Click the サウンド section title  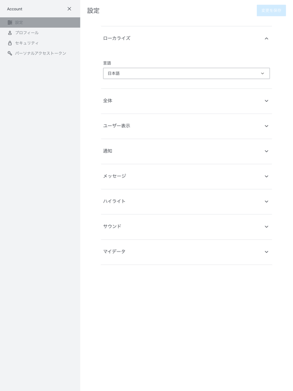pyautogui.click(x=112, y=227)
